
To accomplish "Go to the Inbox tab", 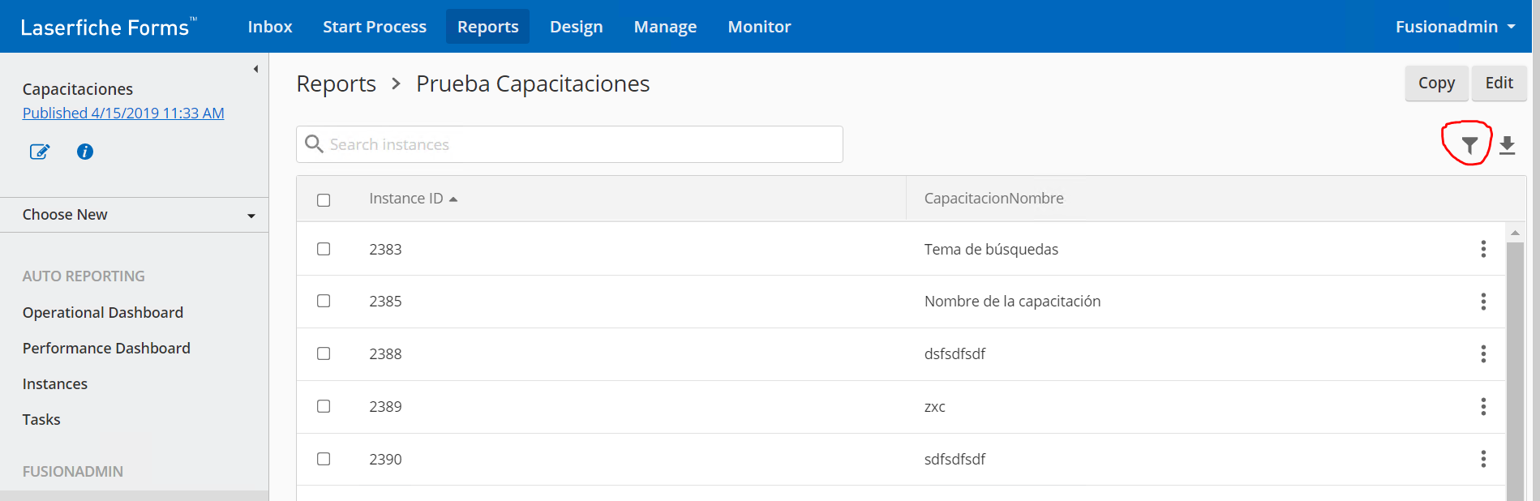I will click(x=270, y=27).
